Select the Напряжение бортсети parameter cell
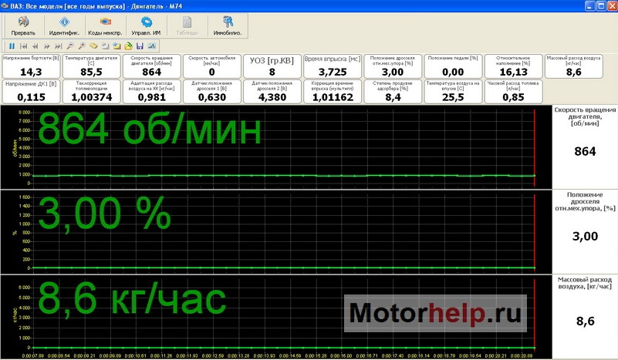 point(31,66)
